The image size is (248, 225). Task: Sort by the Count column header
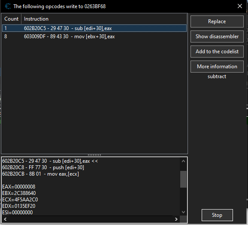[12, 19]
